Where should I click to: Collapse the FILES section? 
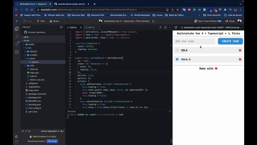tap(27, 41)
